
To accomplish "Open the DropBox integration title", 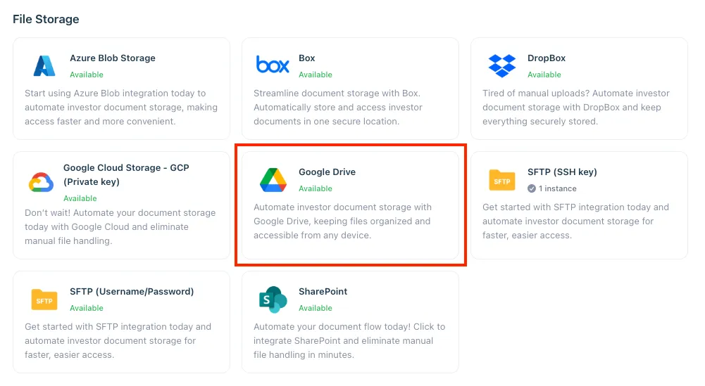I will click(547, 58).
